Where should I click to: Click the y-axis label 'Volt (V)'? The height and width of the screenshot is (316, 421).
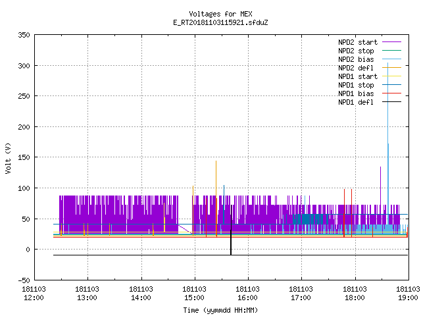8,159
